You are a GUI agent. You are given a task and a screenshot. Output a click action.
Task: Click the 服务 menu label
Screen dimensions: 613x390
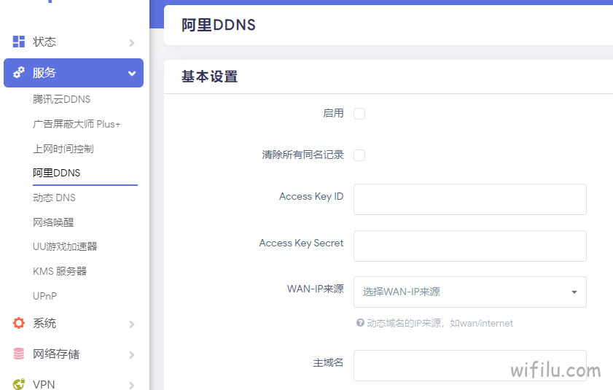pos(44,72)
